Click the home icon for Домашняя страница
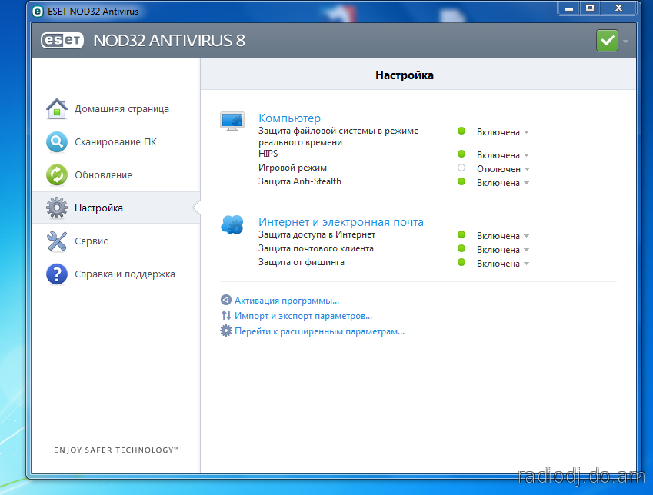The image size is (653, 495). 57,108
